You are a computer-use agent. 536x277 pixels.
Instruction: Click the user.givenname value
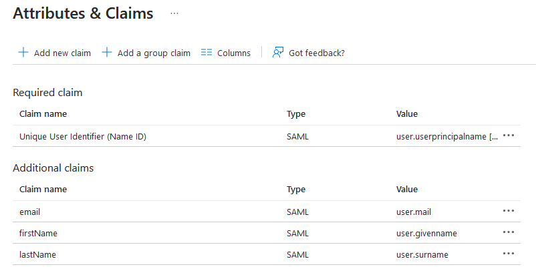tap(426, 234)
